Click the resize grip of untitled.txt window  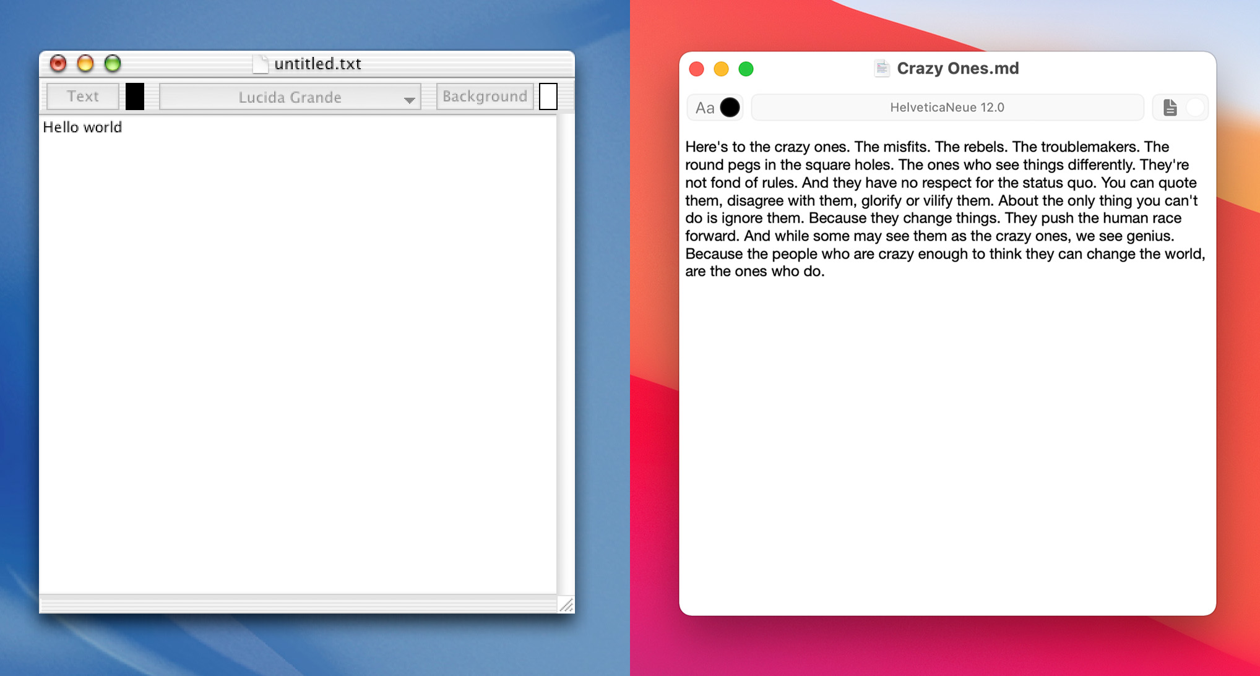point(566,605)
